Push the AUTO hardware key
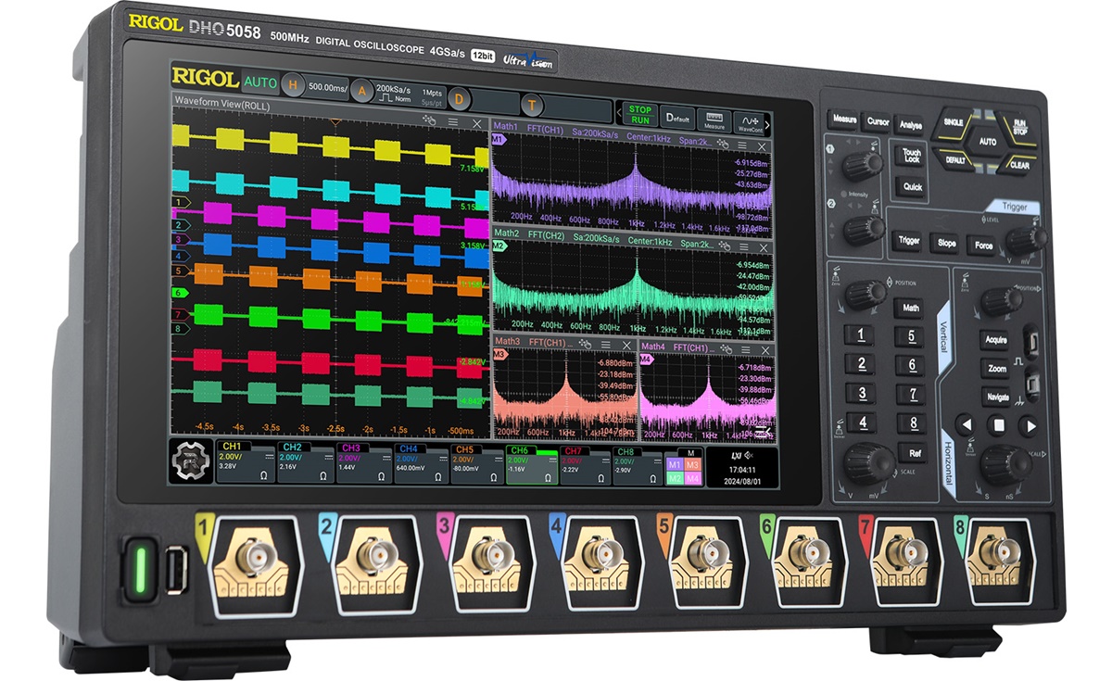The image size is (1112, 681). [x=988, y=143]
